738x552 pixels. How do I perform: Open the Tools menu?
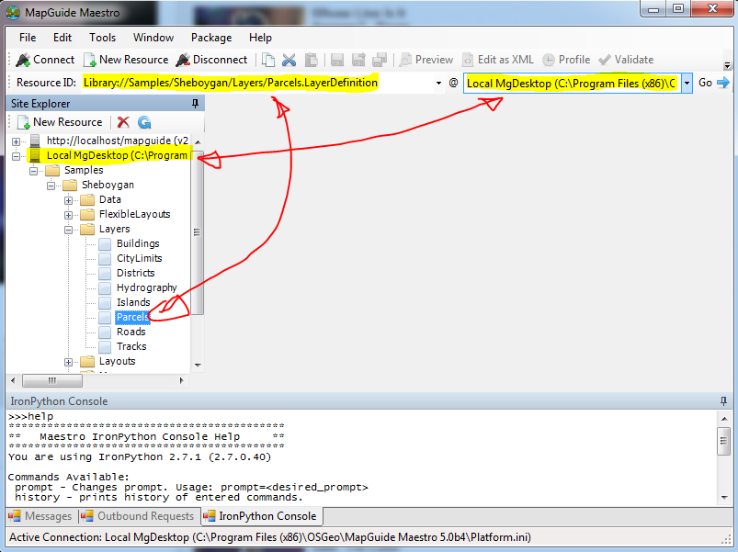point(103,38)
